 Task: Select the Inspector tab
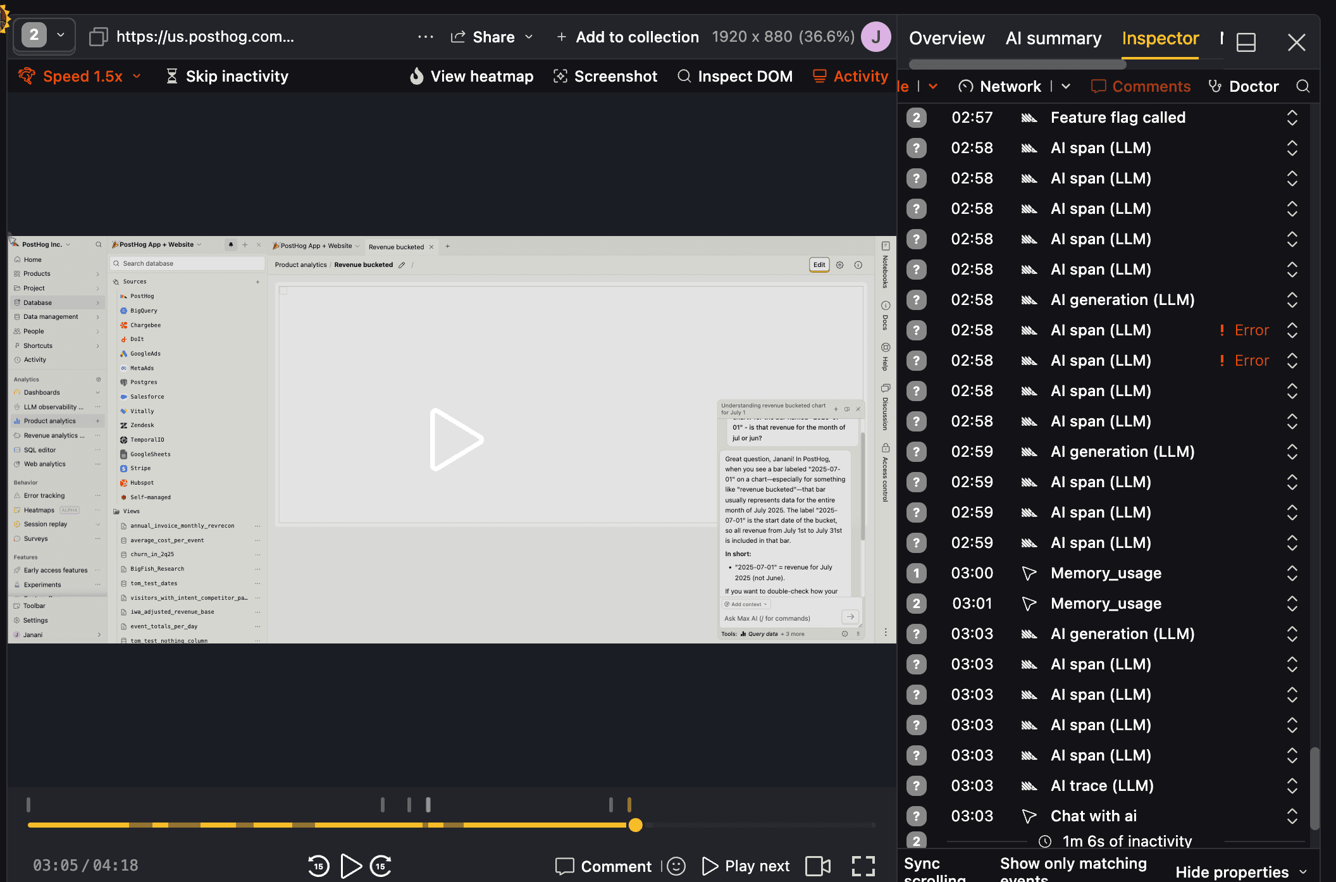[x=1160, y=39]
